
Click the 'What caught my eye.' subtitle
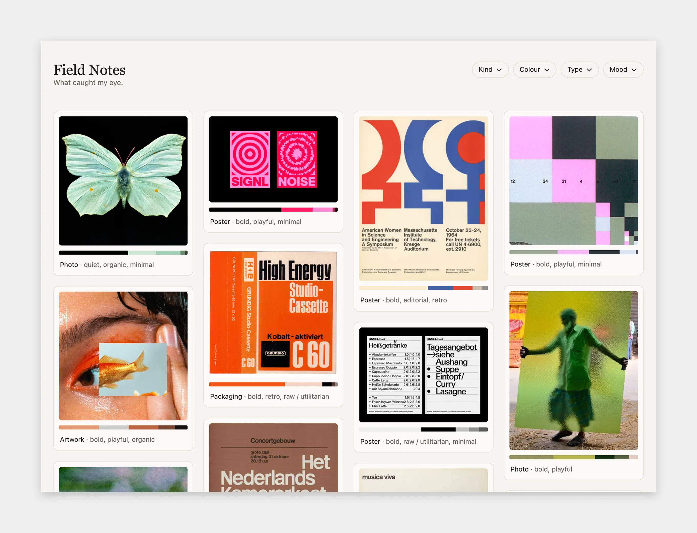point(88,83)
